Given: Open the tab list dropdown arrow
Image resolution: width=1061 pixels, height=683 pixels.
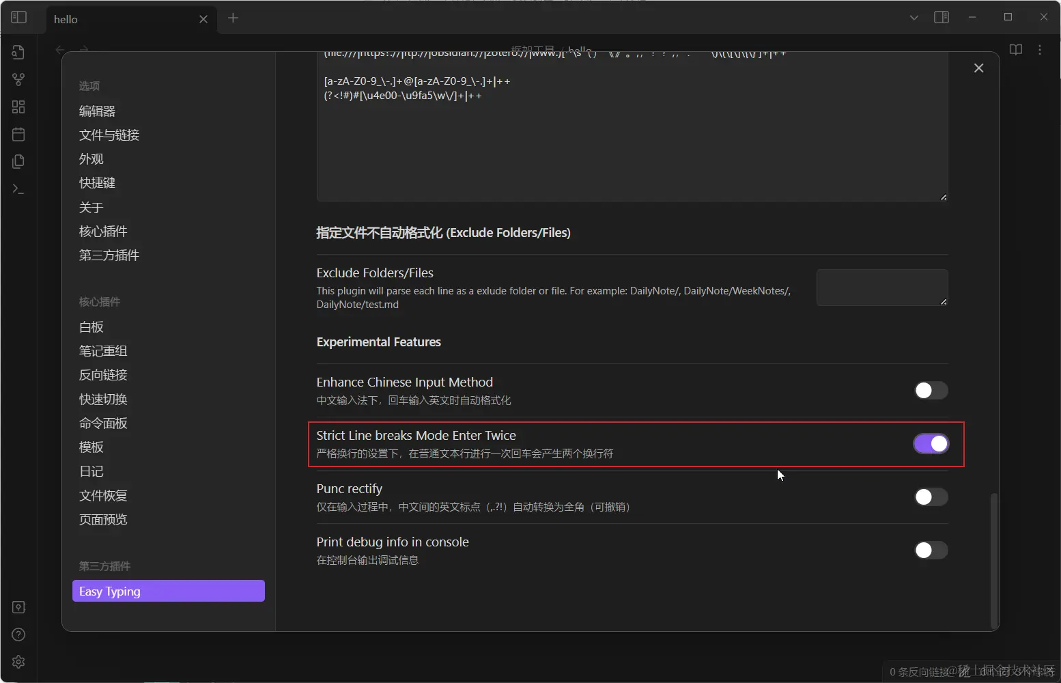Looking at the screenshot, I should (914, 17).
